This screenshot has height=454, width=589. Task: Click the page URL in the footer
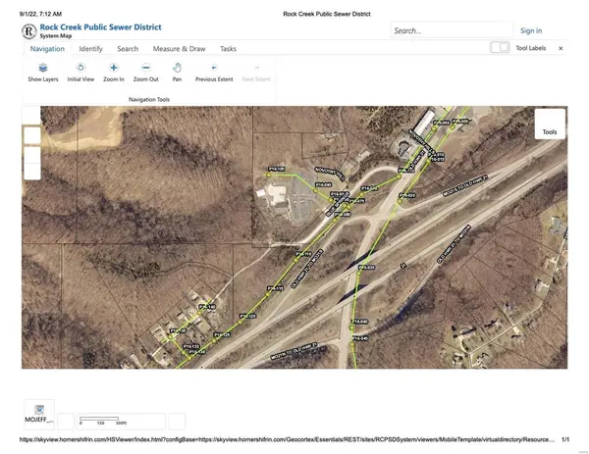287,439
